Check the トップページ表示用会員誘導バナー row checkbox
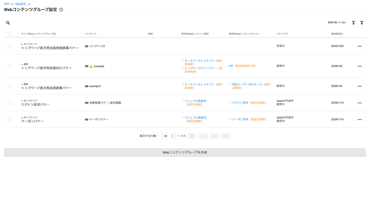 (10, 86)
